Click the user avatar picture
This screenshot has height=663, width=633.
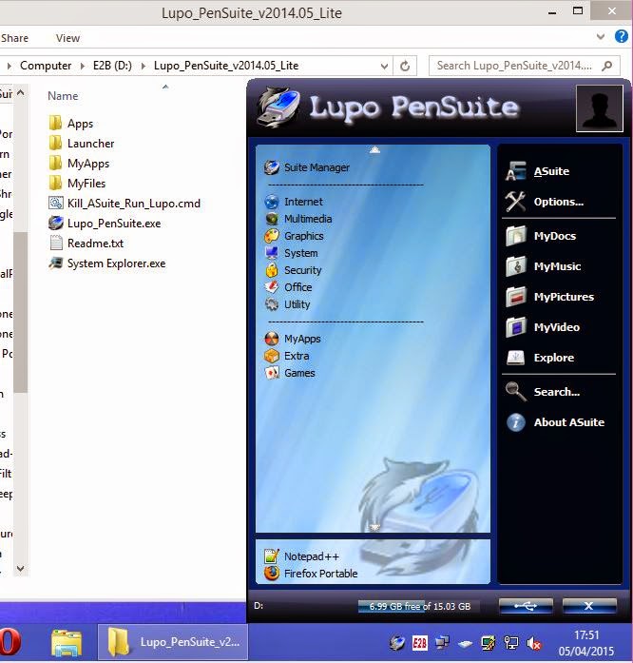599,107
